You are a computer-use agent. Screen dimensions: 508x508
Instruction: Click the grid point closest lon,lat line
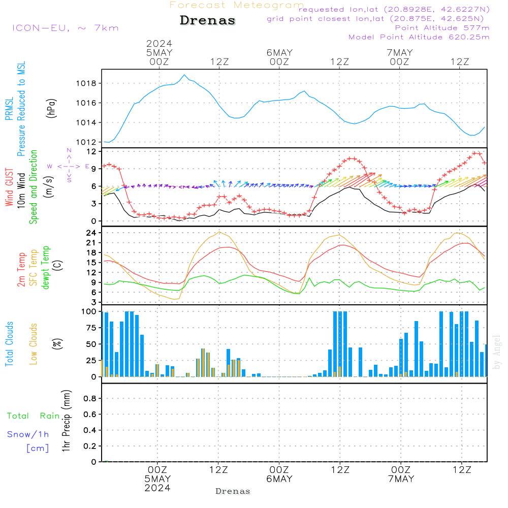click(375, 19)
